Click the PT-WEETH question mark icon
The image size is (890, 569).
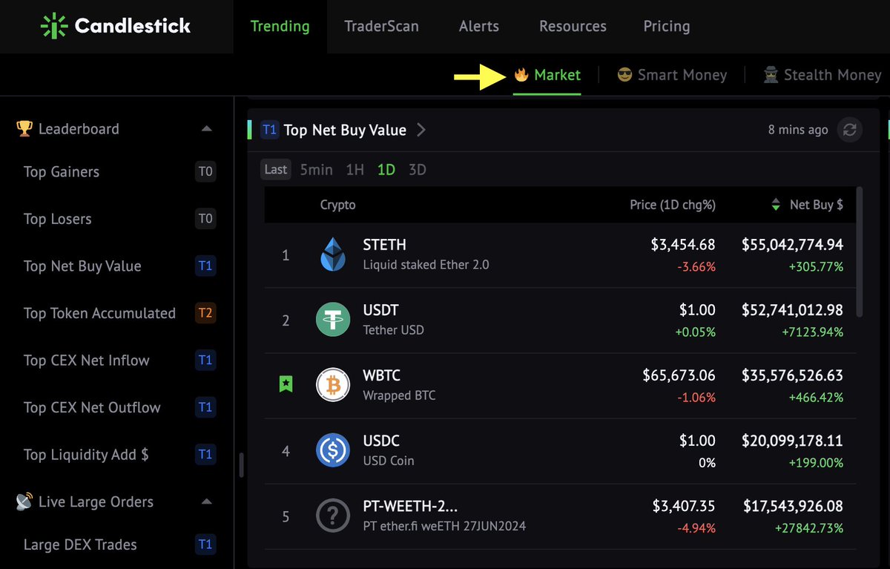333,516
